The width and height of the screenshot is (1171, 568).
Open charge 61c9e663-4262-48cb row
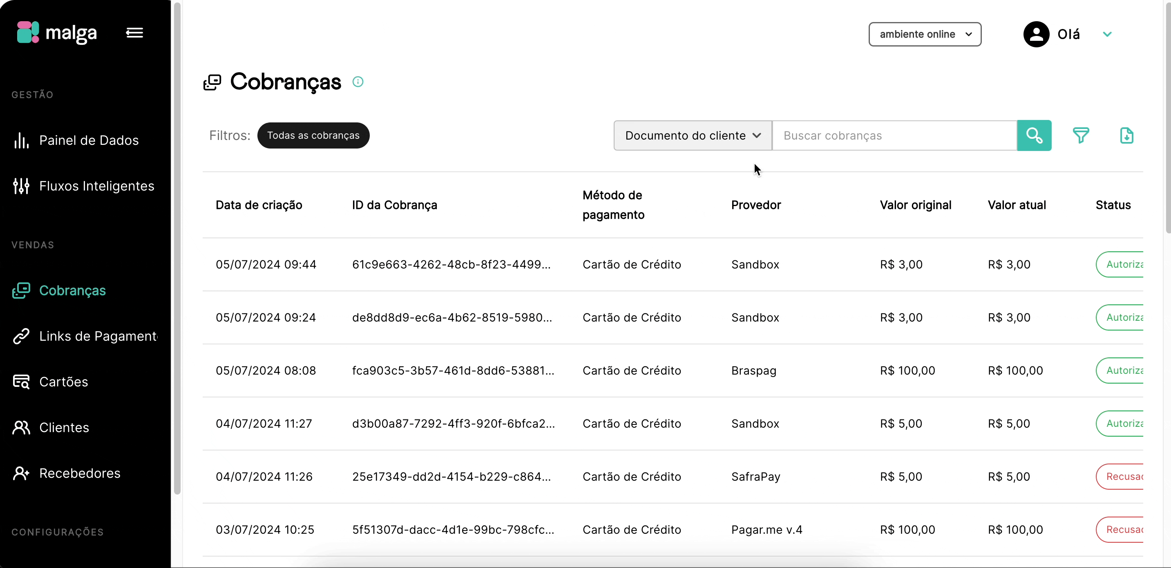(451, 265)
